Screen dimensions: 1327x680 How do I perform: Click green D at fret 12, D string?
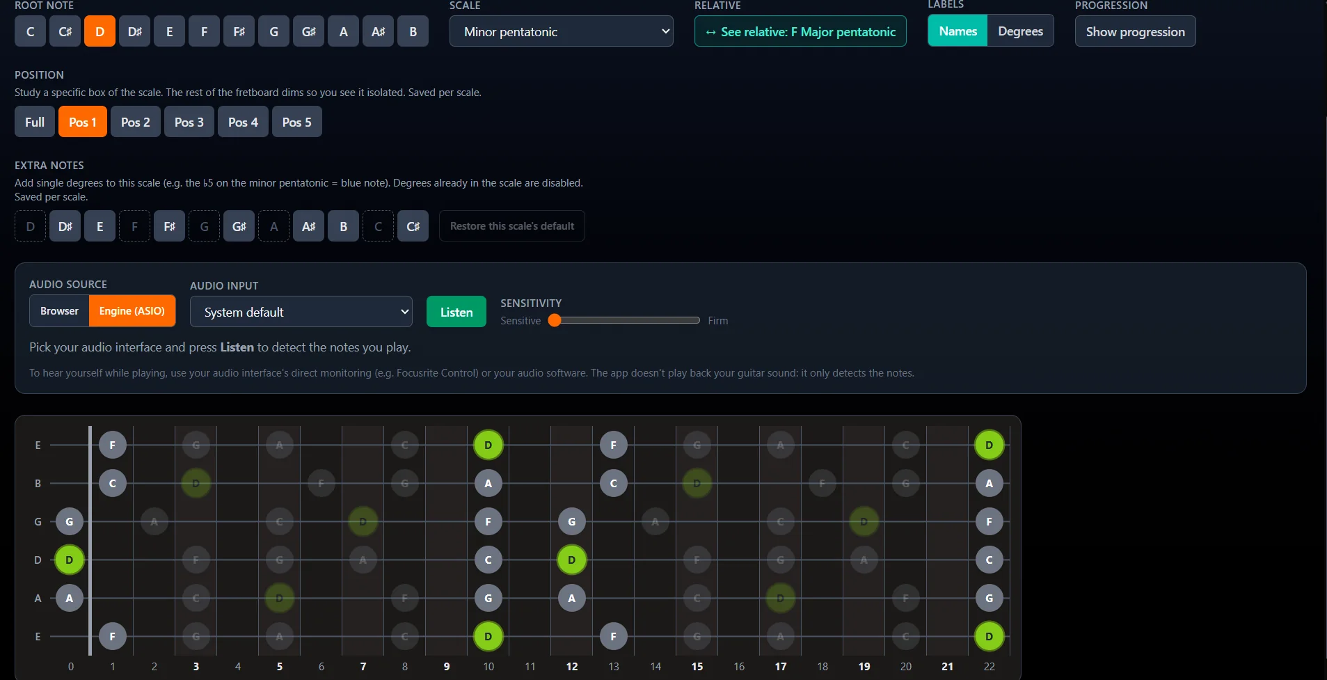pos(571,560)
